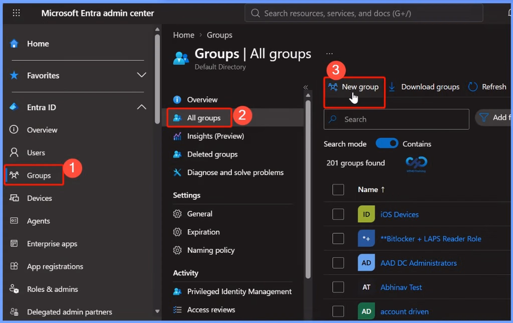513x323 pixels.
Task: Collapse the Entra ID section chevron
Action: 141,107
